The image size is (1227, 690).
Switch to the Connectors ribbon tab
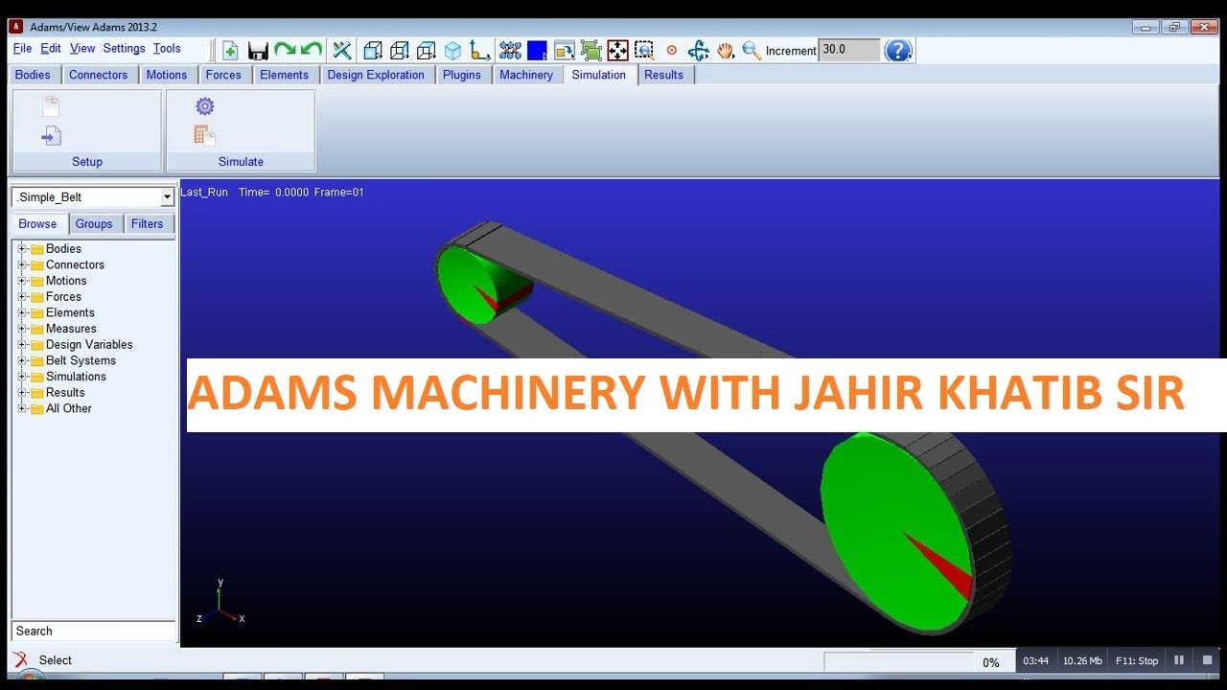coord(98,75)
